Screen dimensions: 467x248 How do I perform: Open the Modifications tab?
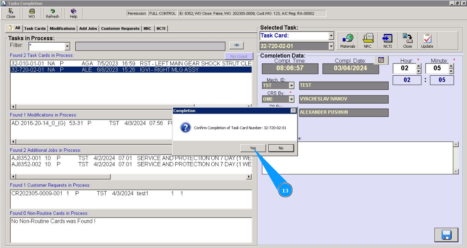tap(62, 28)
